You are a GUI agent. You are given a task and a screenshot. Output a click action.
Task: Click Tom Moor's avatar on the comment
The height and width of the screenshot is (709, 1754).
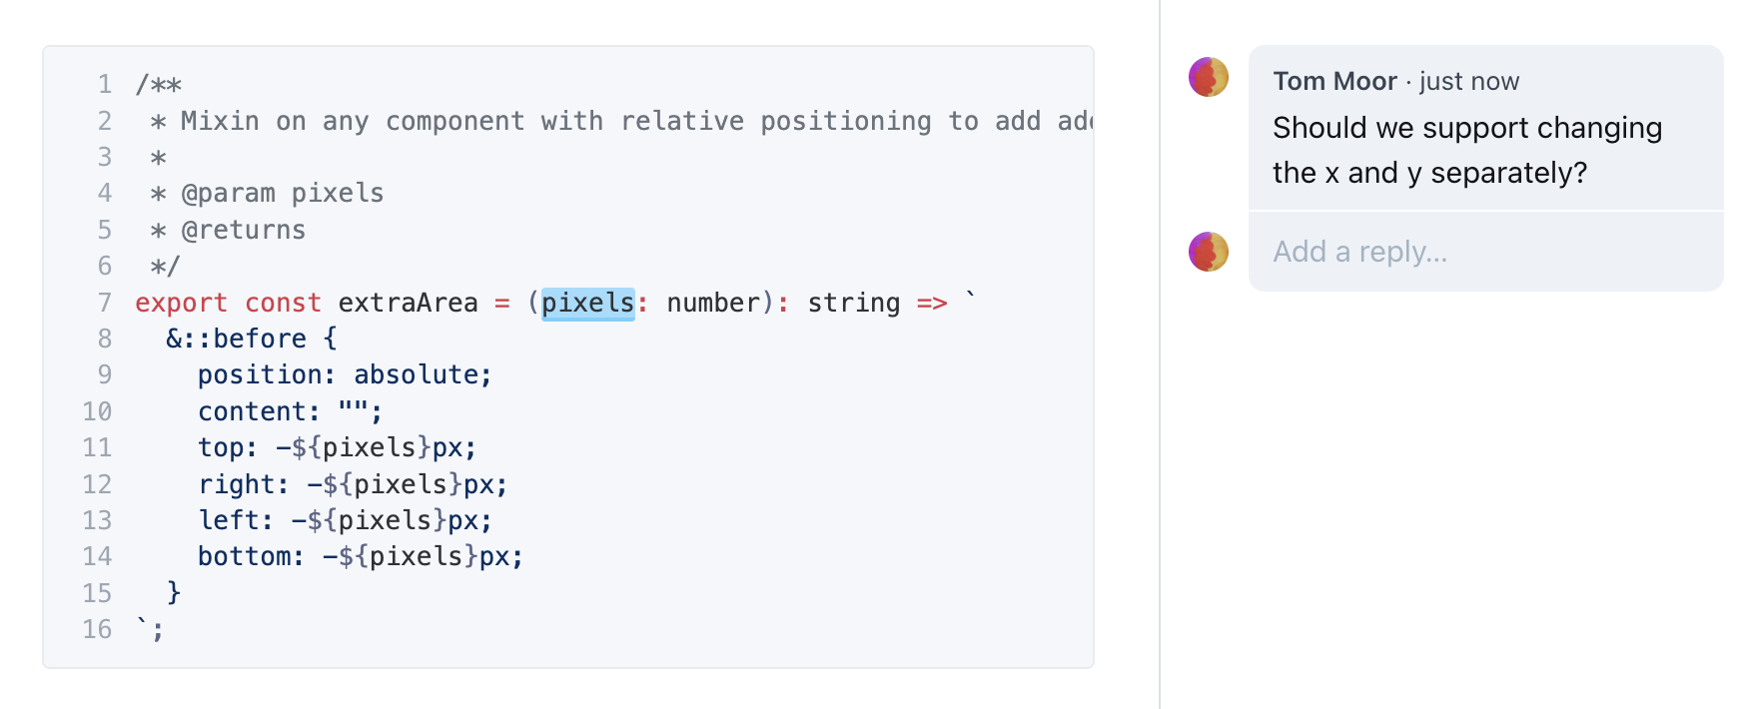[x=1208, y=77]
